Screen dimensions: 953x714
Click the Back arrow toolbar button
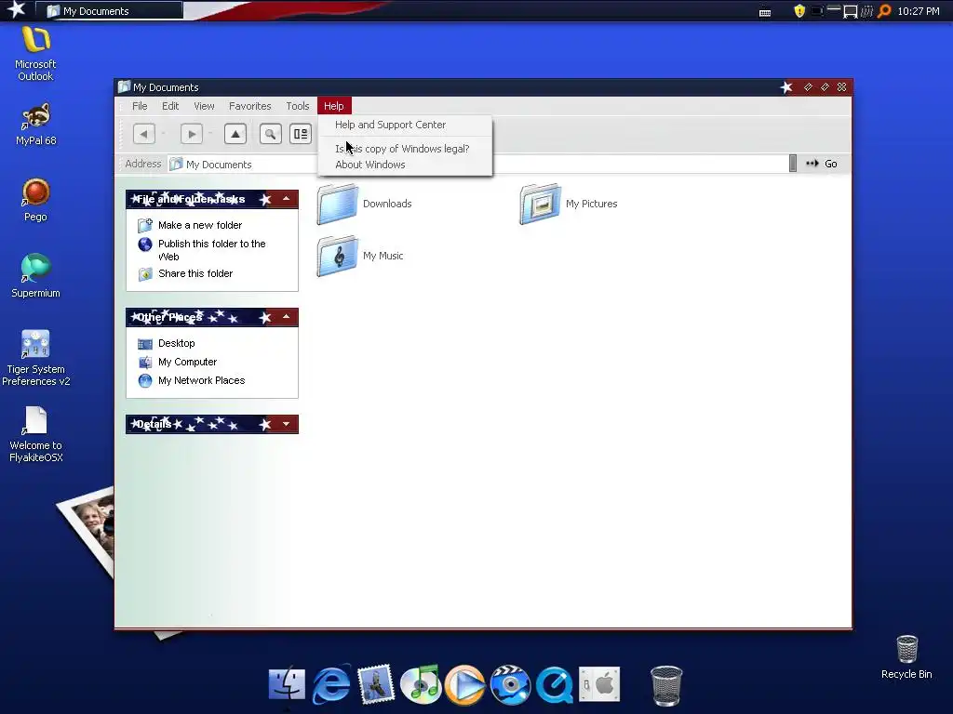point(144,134)
